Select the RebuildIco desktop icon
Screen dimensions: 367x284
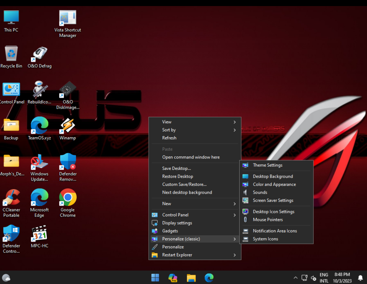point(39,93)
